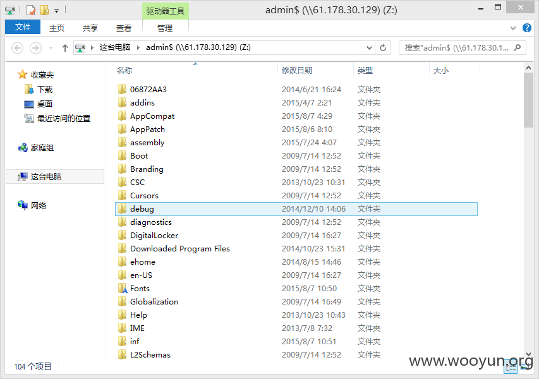This screenshot has height=379, width=539.
Task: Click the Branding folder icon
Action: (x=122, y=169)
